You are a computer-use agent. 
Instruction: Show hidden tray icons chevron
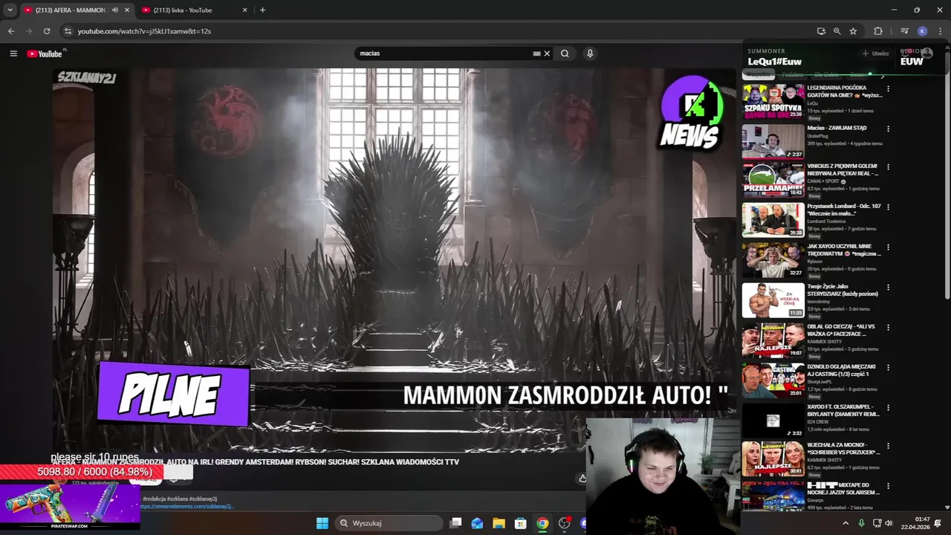click(845, 523)
